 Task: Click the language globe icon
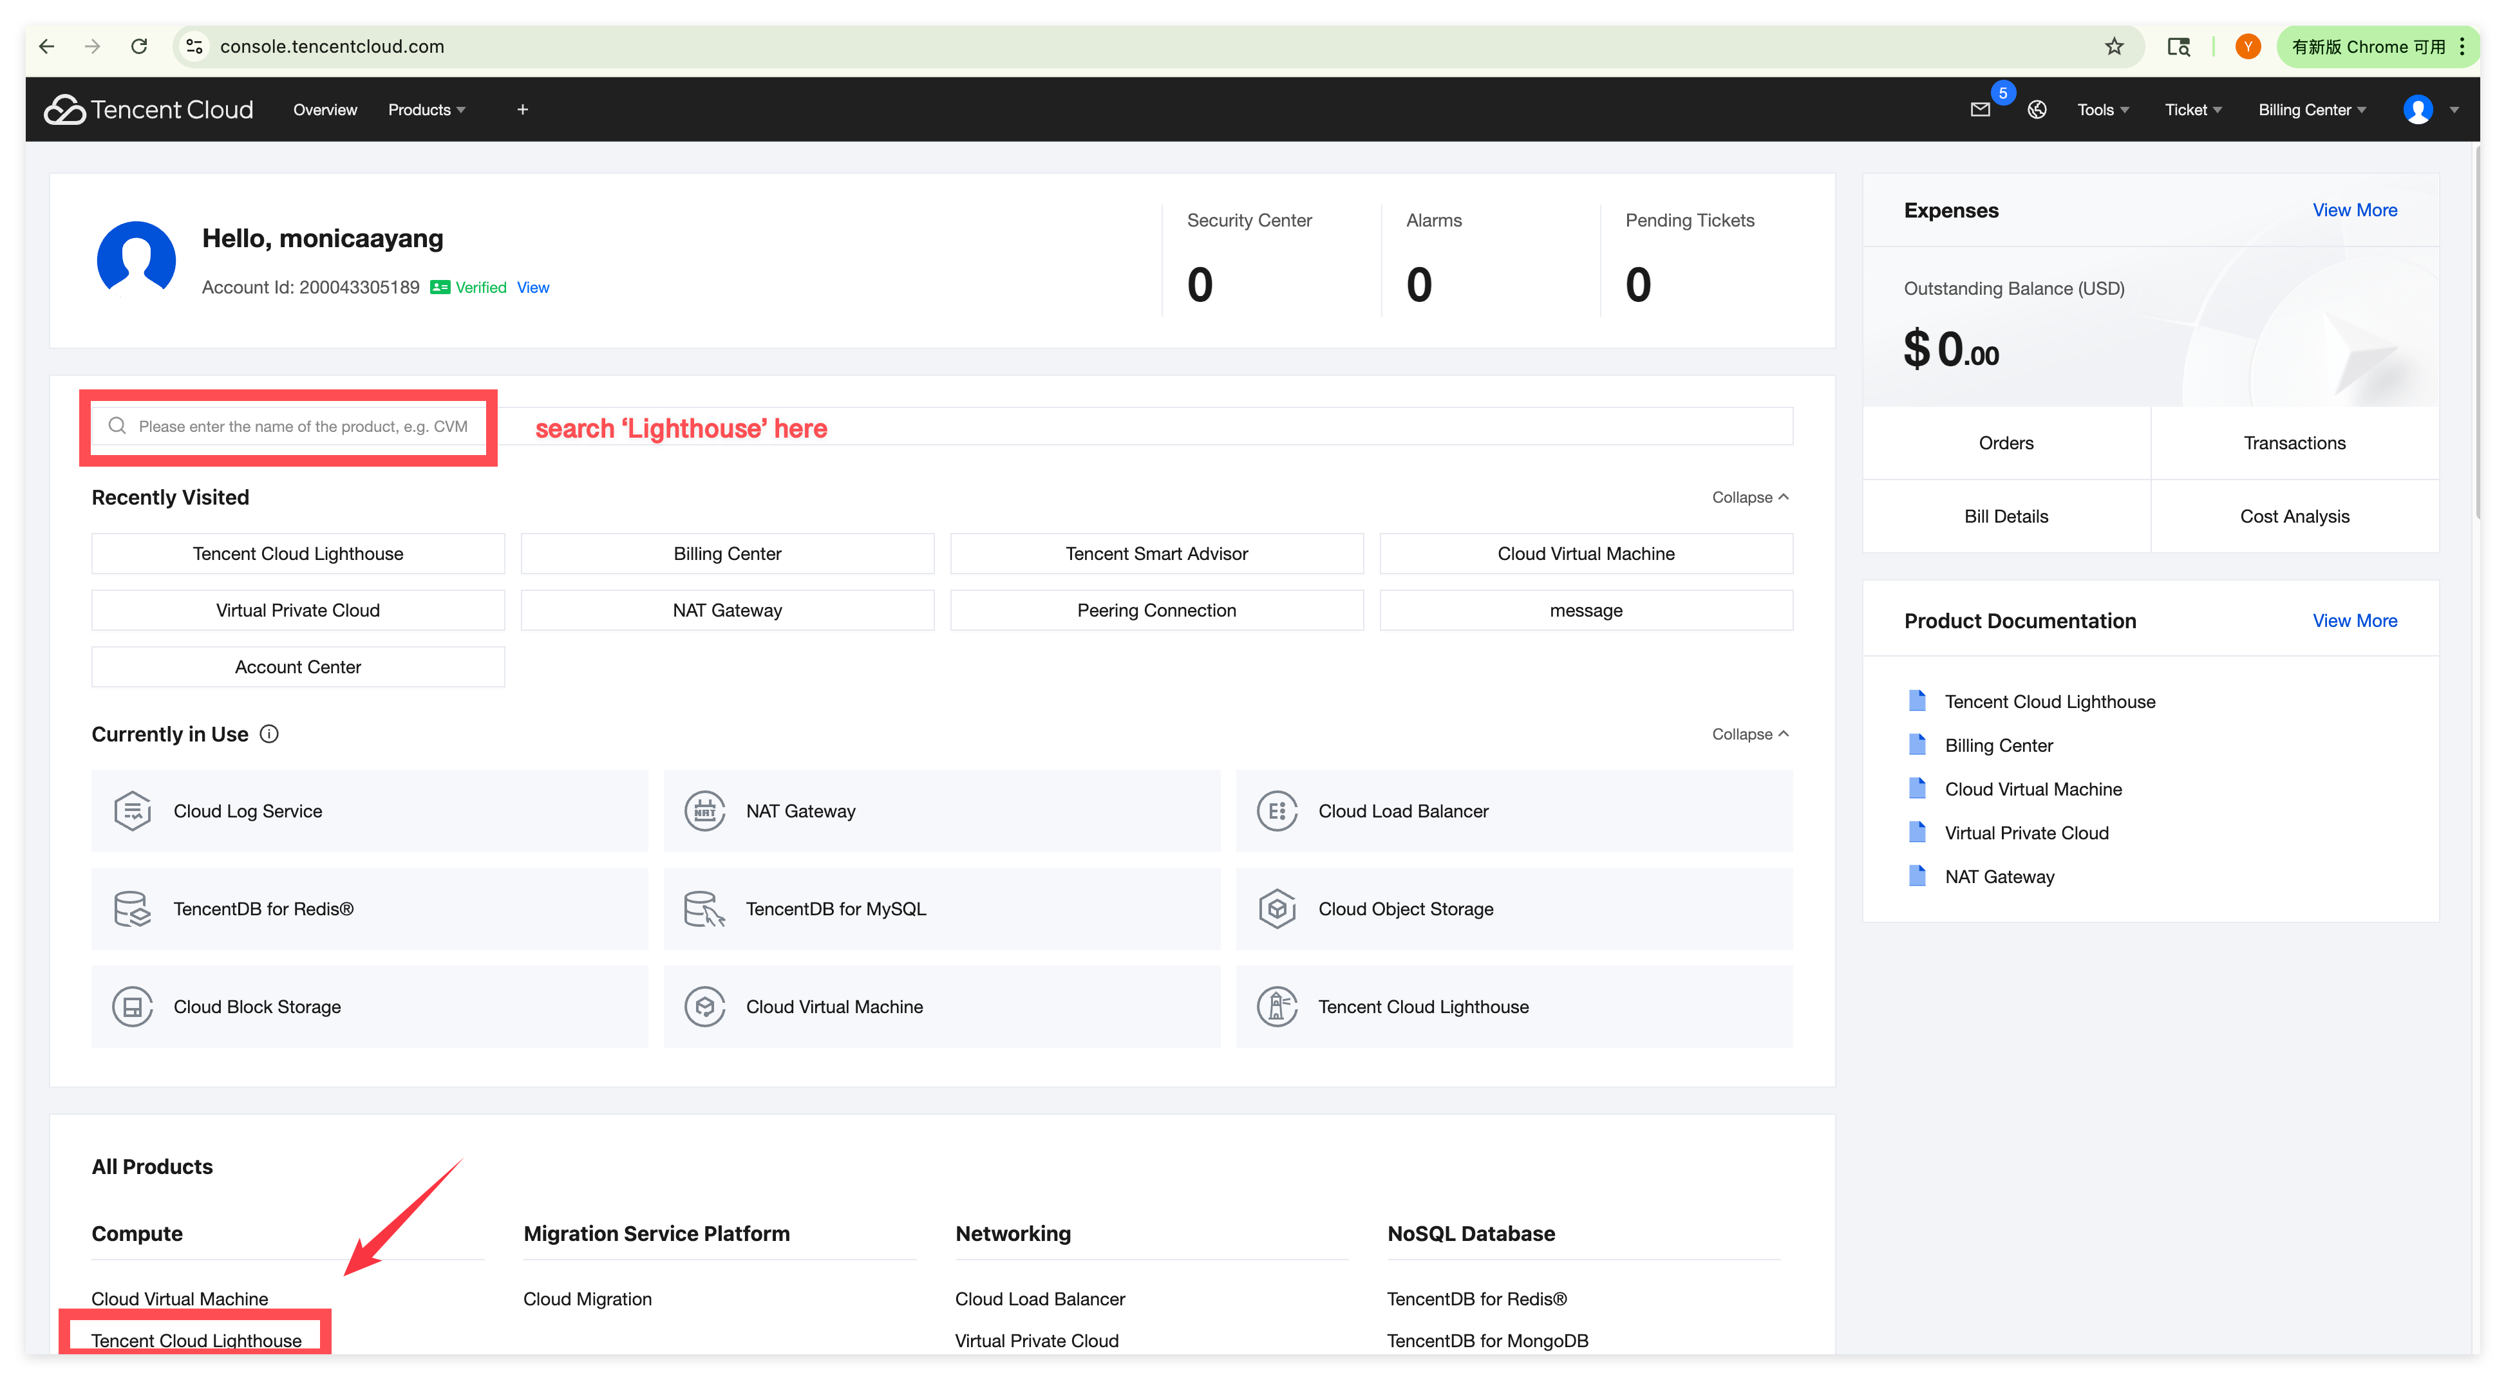coord(2037,110)
